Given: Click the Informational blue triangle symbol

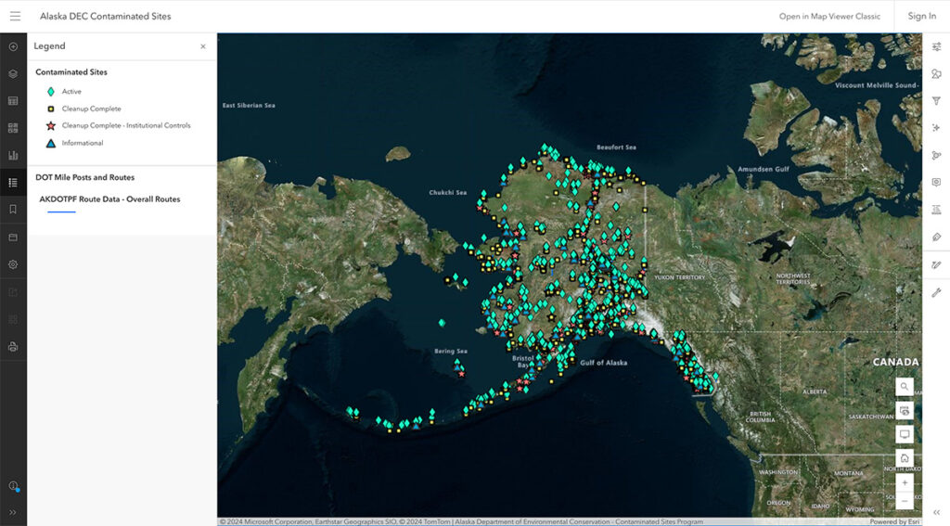Looking at the screenshot, I should coord(51,144).
